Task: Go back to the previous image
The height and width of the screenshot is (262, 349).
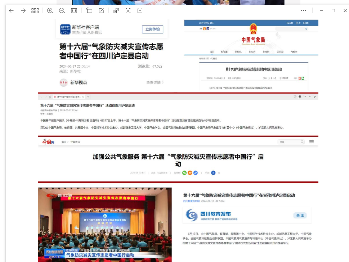Action: (11, 11)
